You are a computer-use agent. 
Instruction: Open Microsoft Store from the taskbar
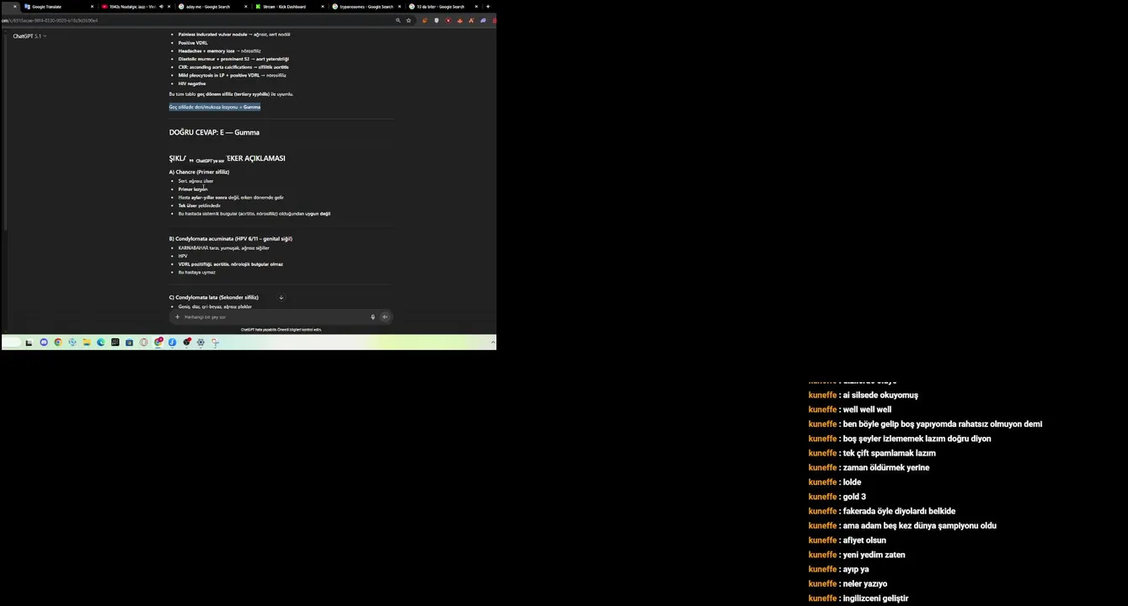point(129,343)
